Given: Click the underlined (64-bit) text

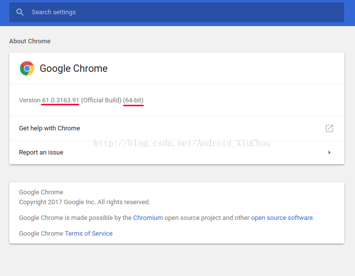Looking at the screenshot, I should 133,100.
